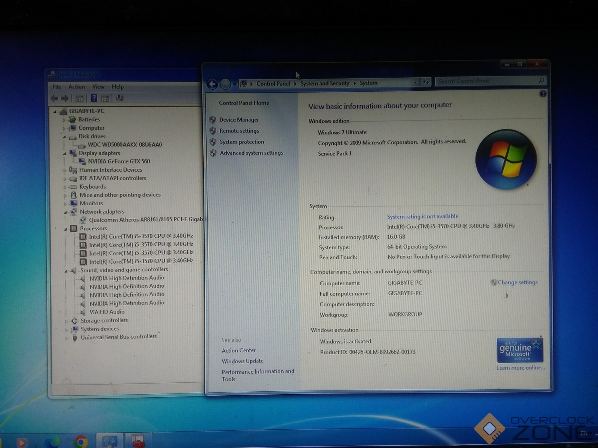The height and width of the screenshot is (448, 598).
Task: Select the Batteries icon in device tree
Action: 72,119
